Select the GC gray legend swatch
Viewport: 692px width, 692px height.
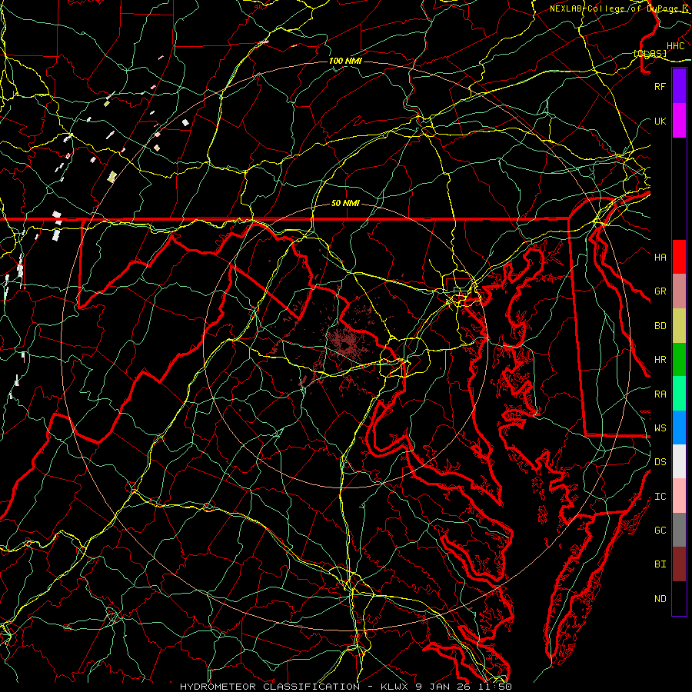pos(679,530)
